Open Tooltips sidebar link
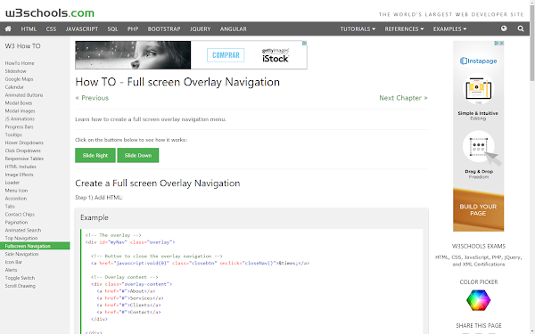535x334 pixels. pos(13,134)
